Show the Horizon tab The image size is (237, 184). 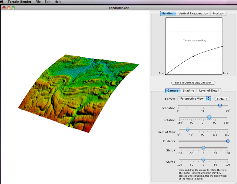click(x=219, y=13)
